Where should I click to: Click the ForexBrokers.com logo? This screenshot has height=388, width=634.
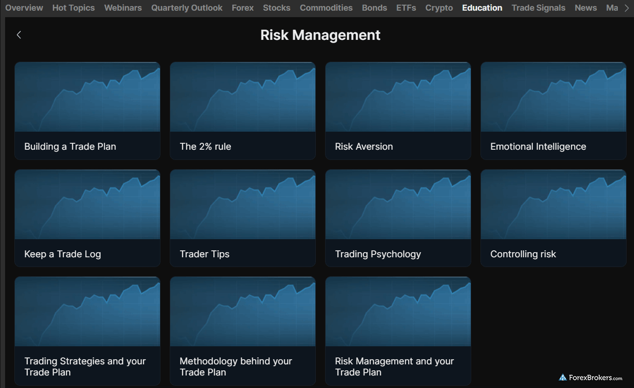(x=590, y=377)
